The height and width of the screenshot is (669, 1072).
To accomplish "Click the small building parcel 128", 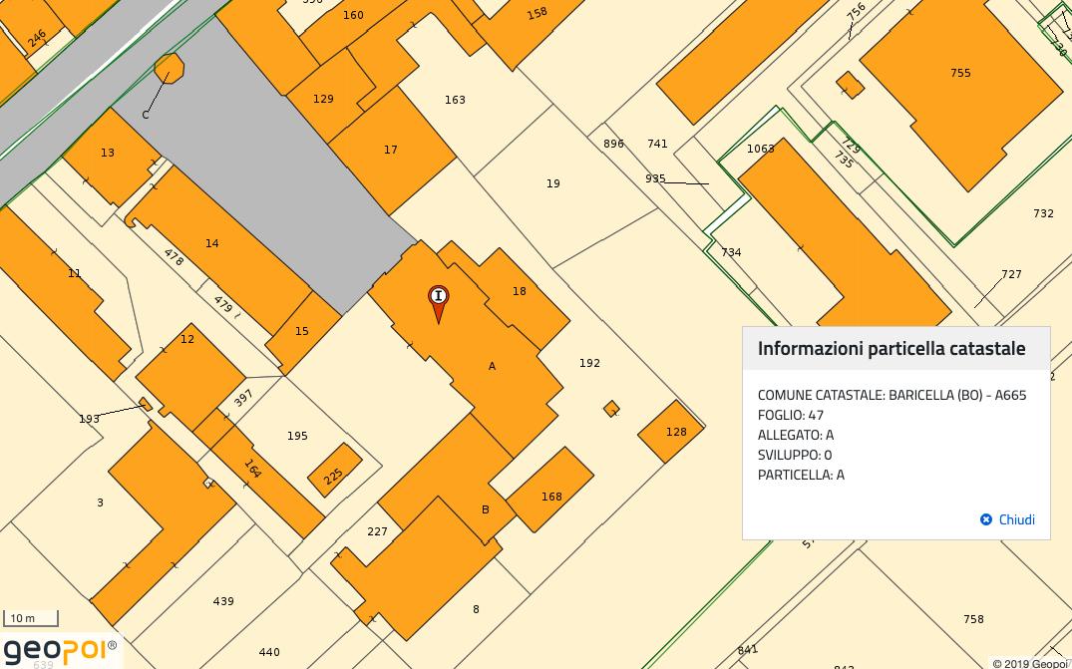I will pyautogui.click(x=673, y=431).
